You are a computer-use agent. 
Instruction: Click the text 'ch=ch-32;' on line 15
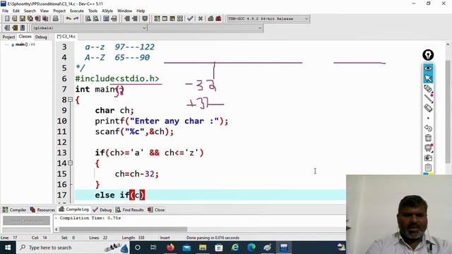point(136,174)
